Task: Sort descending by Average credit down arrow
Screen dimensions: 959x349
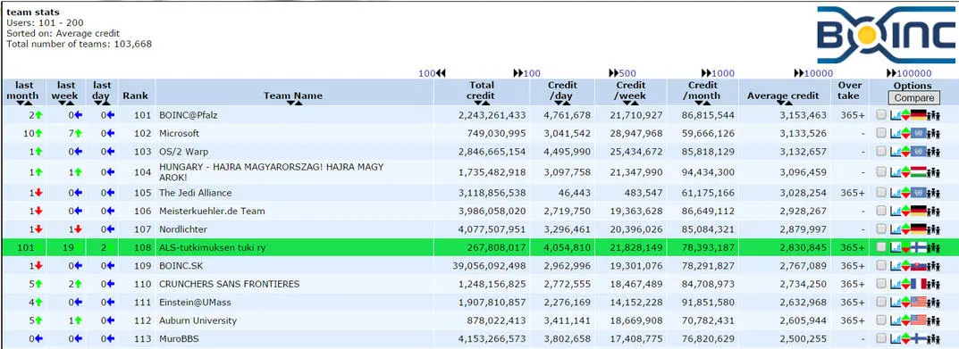Action: coord(780,103)
